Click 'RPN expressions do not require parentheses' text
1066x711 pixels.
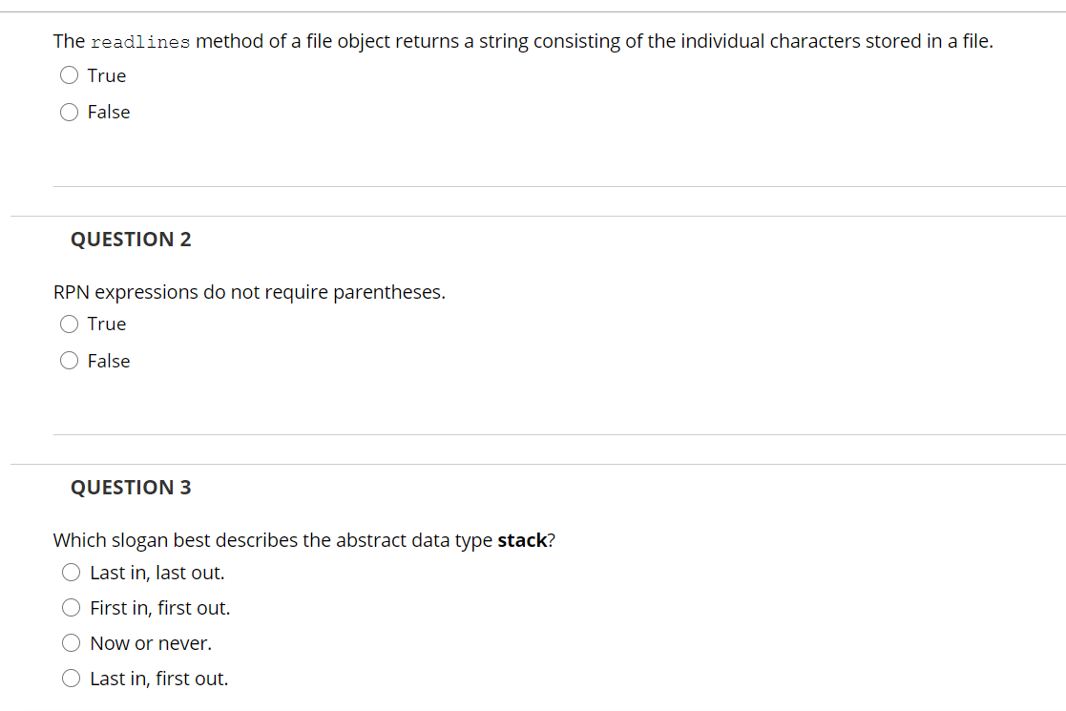coord(249,292)
